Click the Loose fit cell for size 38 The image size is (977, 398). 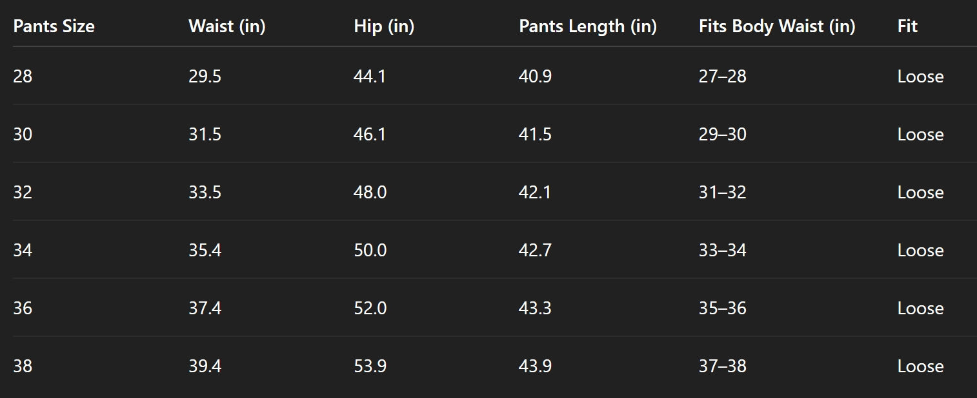pyautogui.click(x=920, y=366)
